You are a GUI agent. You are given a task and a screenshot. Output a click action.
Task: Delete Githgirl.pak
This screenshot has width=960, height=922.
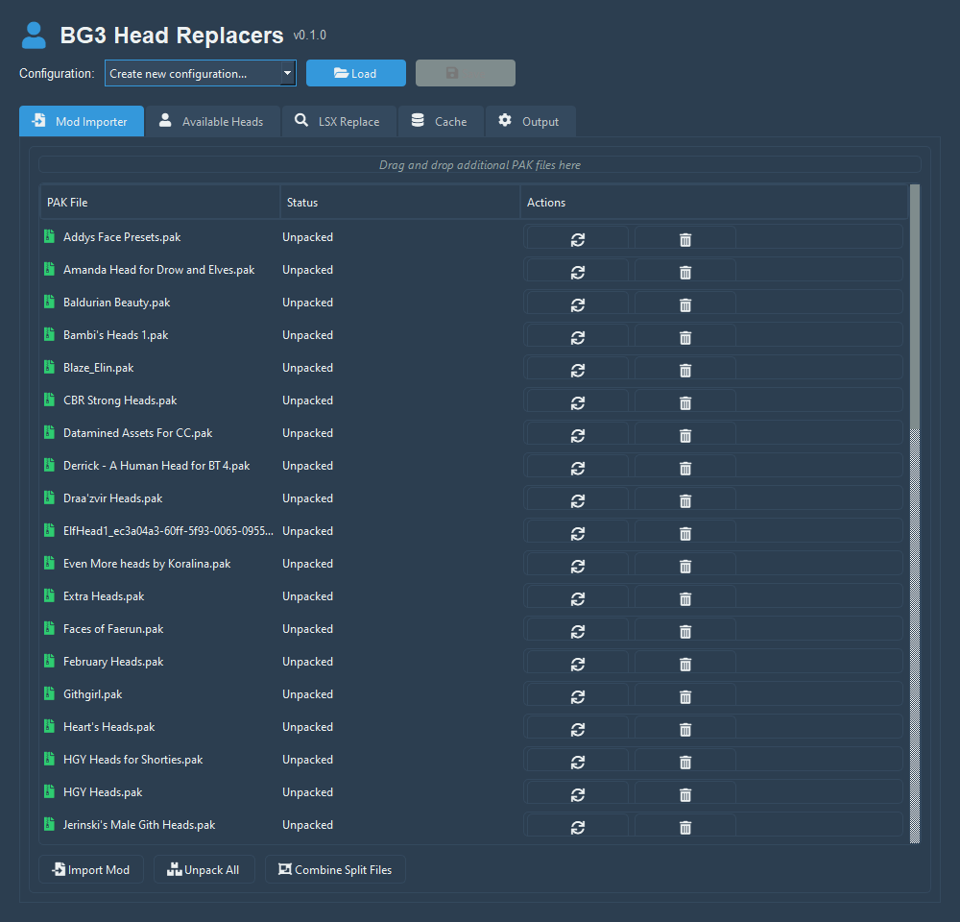[685, 695]
